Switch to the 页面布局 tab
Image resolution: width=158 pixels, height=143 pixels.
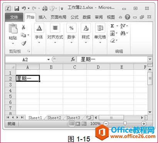pos(59,17)
